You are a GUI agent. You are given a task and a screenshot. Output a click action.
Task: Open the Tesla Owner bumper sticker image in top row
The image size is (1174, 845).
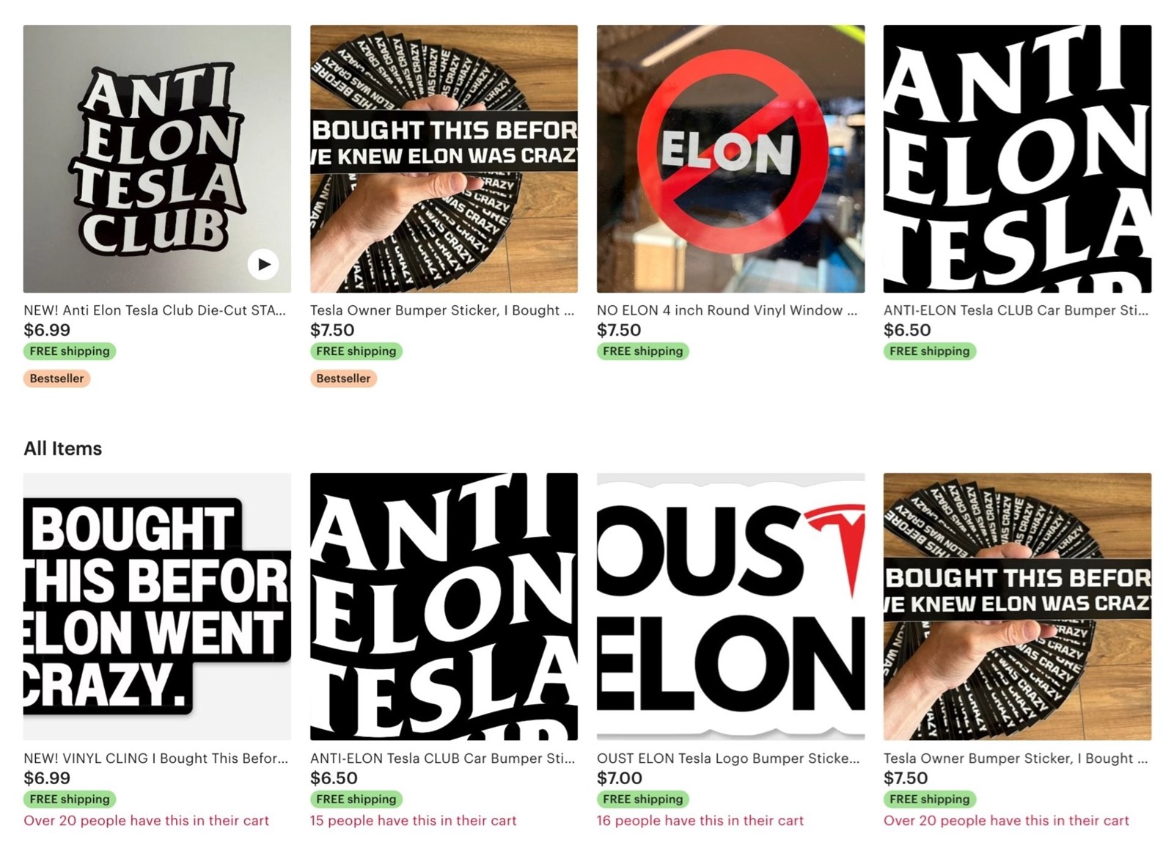click(x=444, y=159)
